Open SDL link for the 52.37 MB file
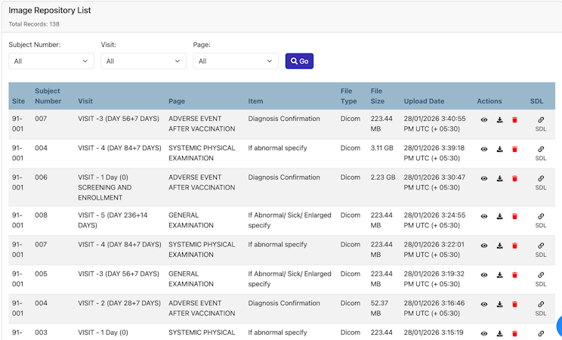 coord(541,308)
